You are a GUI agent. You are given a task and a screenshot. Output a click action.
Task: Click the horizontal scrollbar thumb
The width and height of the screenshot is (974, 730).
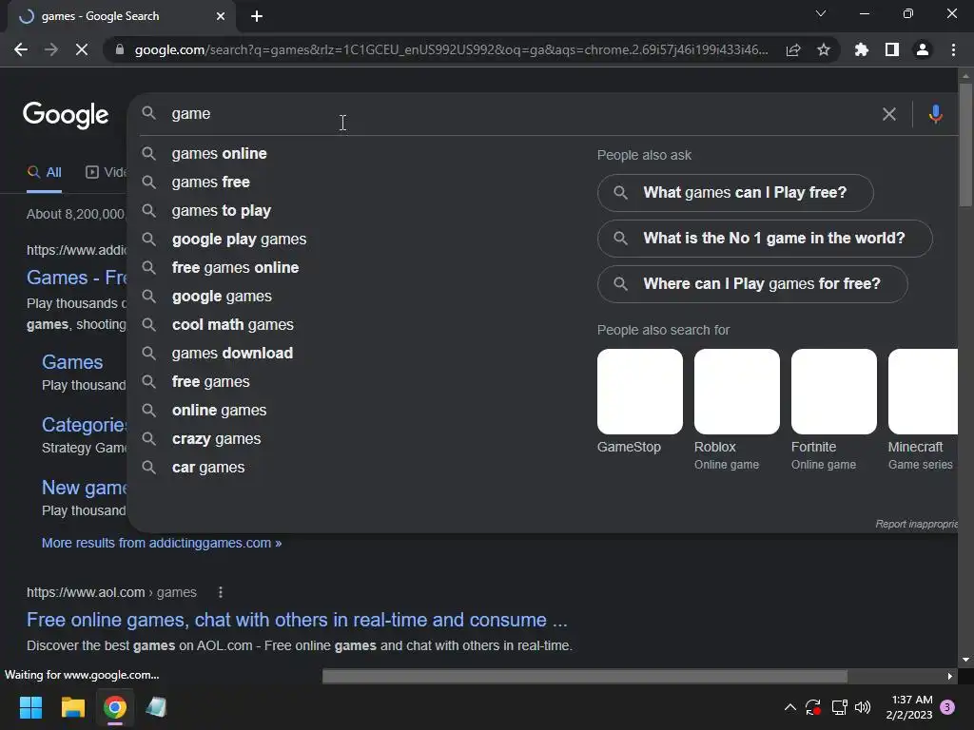(585, 676)
